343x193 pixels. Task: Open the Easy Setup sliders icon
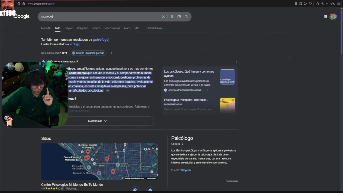pyautogui.click(x=338, y=4)
